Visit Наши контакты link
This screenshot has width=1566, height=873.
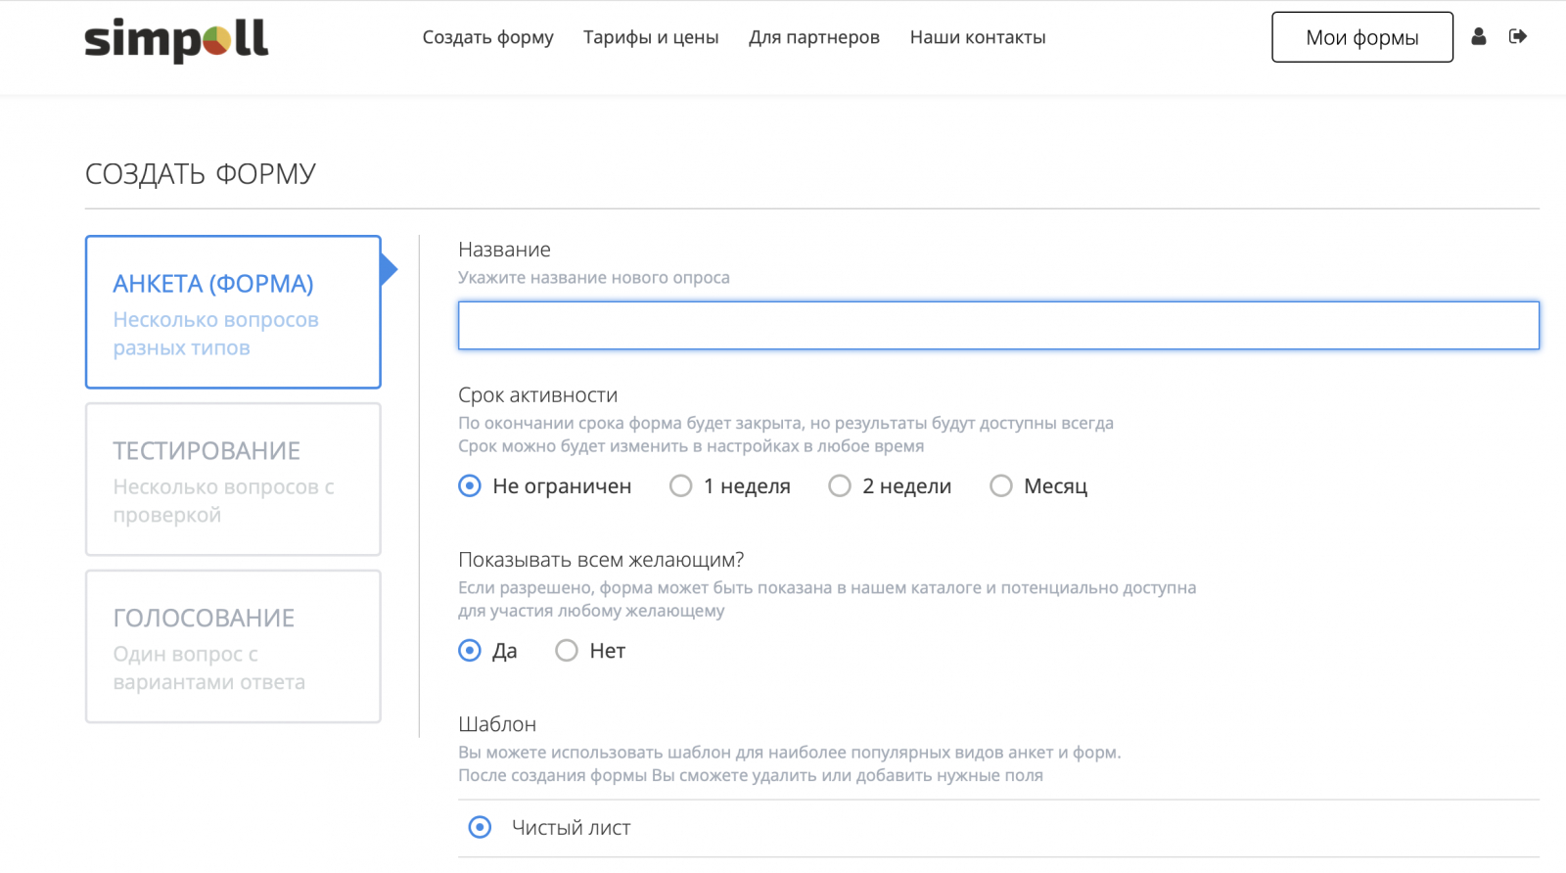pos(978,37)
